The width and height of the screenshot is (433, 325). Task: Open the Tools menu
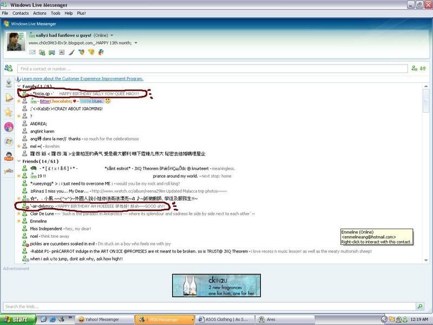click(x=56, y=13)
